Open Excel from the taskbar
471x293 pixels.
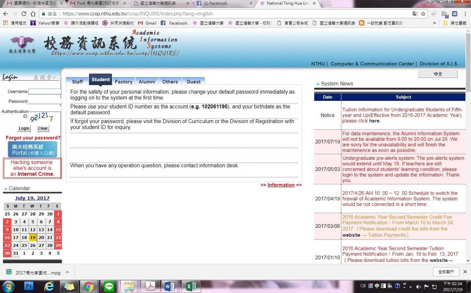pos(190,287)
